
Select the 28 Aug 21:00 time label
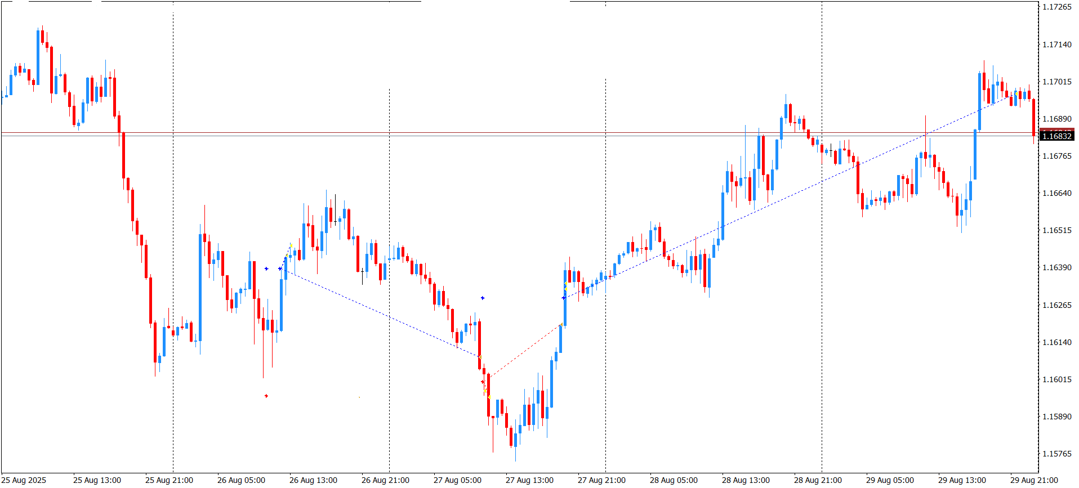818,480
